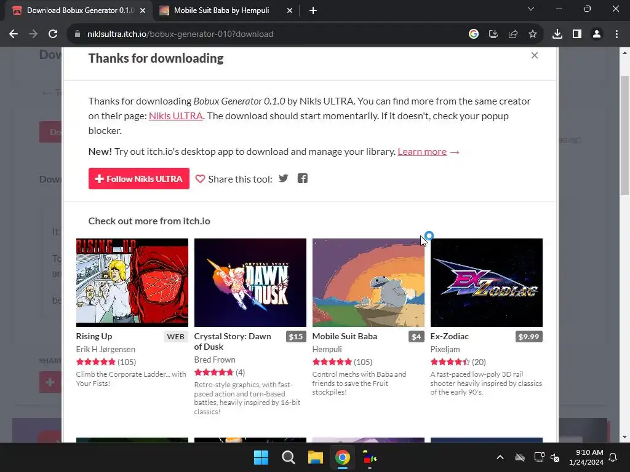Open author Erik H Jørgensen's page

click(105, 349)
